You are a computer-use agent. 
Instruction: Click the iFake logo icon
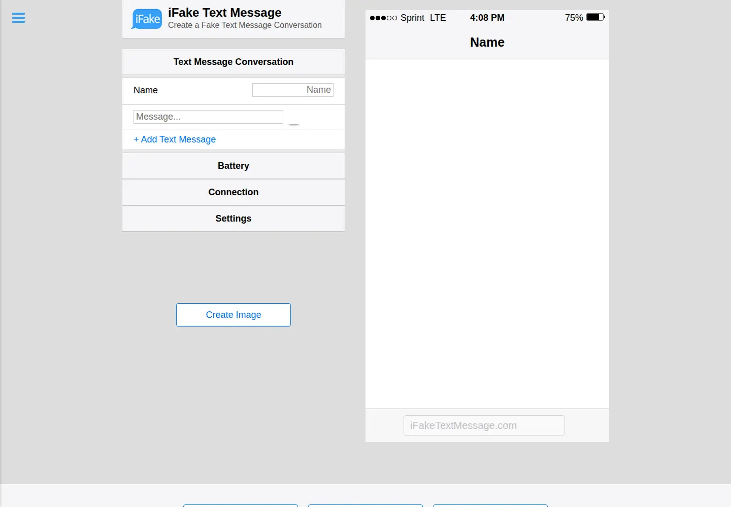[x=147, y=19]
